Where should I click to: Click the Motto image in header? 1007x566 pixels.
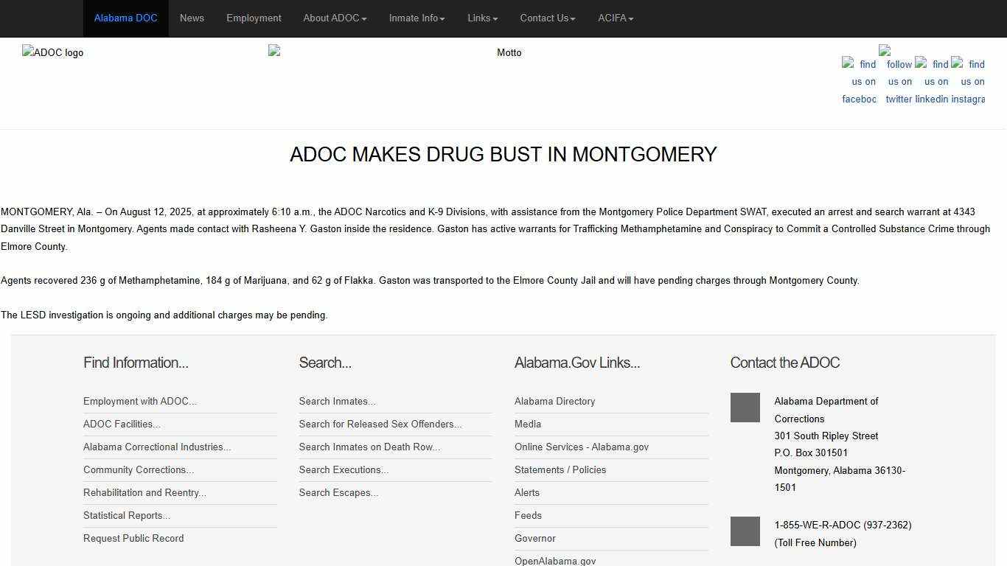509,53
